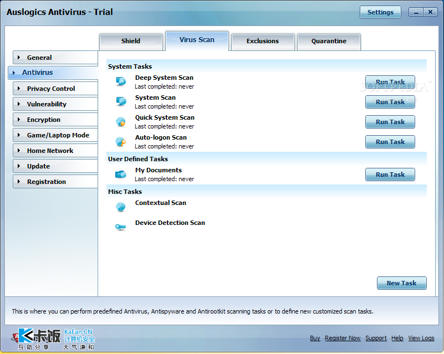Expand the Update section arrow
444x354 pixels.
pos(19,166)
